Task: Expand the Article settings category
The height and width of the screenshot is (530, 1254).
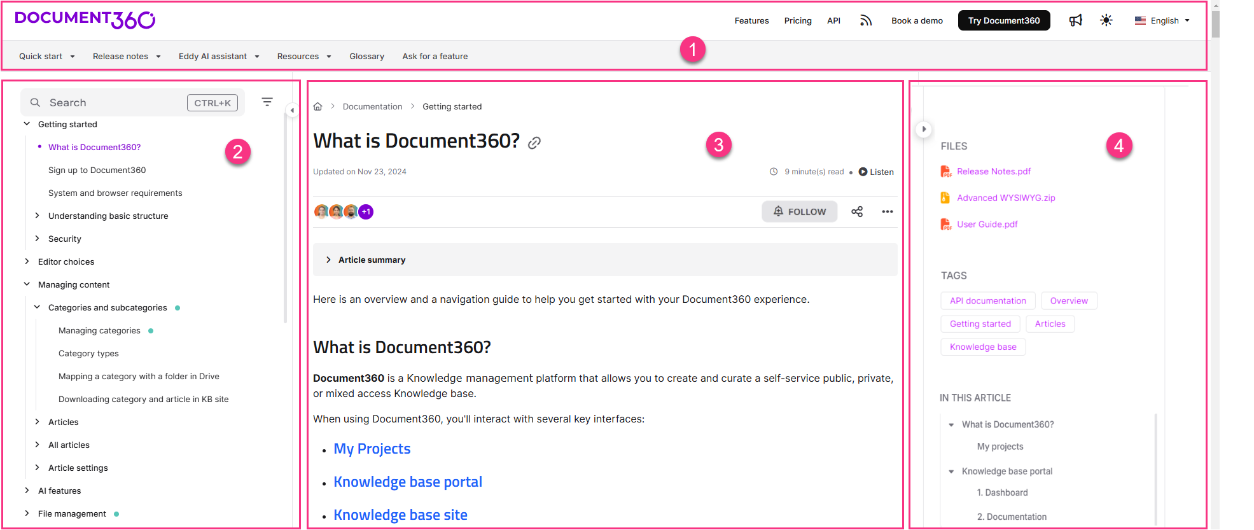Action: click(37, 468)
